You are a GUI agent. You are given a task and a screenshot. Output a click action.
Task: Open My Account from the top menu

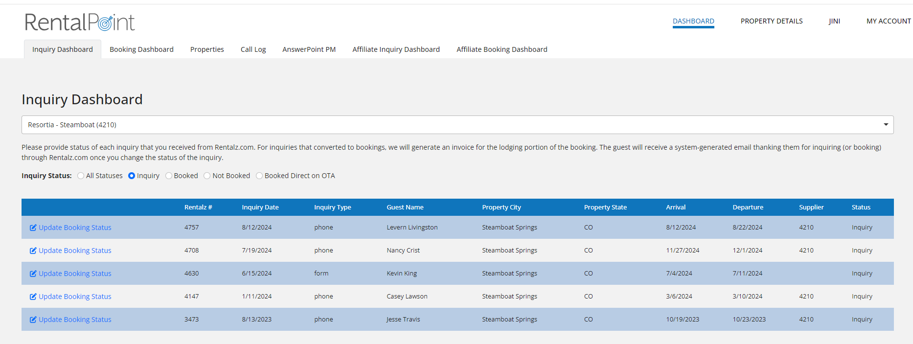pos(888,21)
